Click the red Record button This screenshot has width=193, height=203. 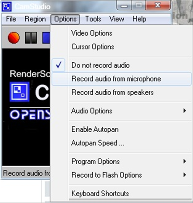point(14,38)
